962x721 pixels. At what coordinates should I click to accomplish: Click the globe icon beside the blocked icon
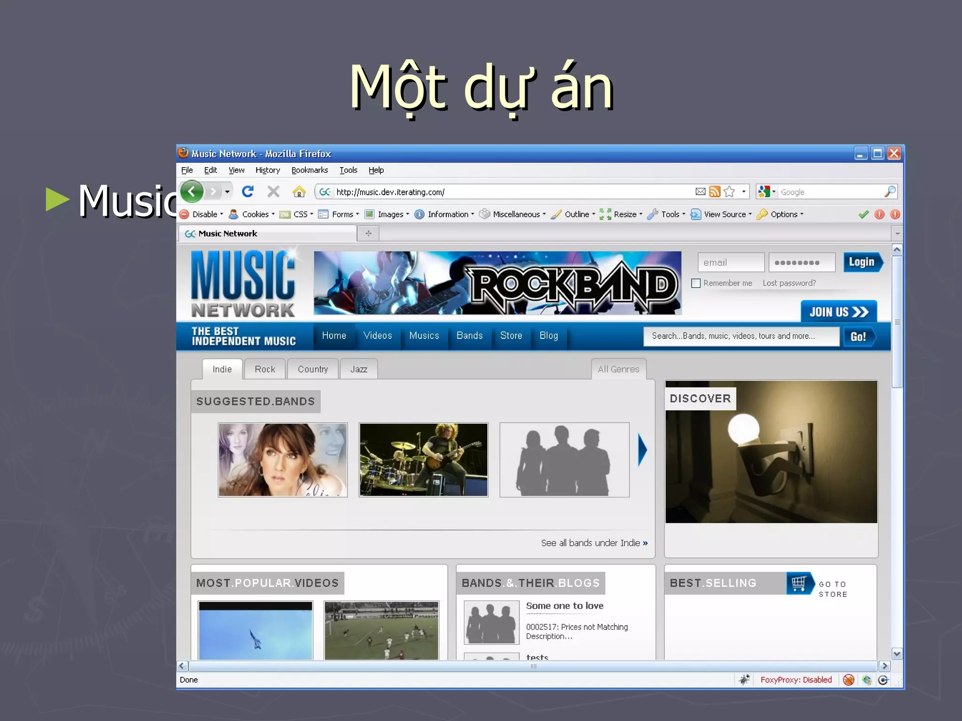pyautogui.click(x=866, y=680)
